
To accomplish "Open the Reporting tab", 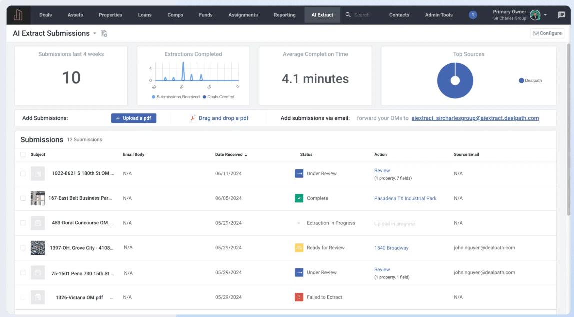I will pyautogui.click(x=285, y=15).
